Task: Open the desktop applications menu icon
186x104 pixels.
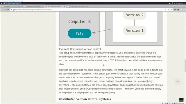Action: (x=1, y=3)
